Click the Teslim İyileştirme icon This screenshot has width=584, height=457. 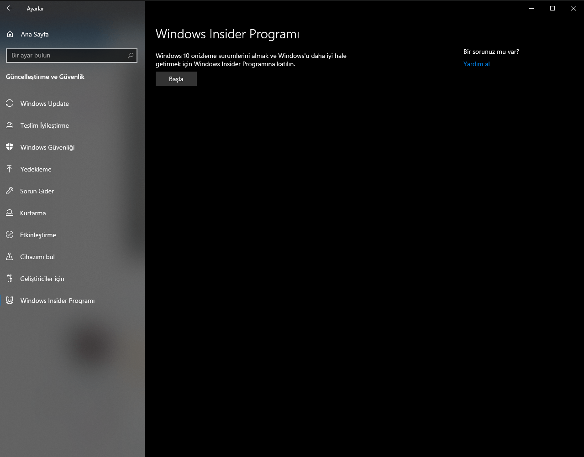coord(10,125)
